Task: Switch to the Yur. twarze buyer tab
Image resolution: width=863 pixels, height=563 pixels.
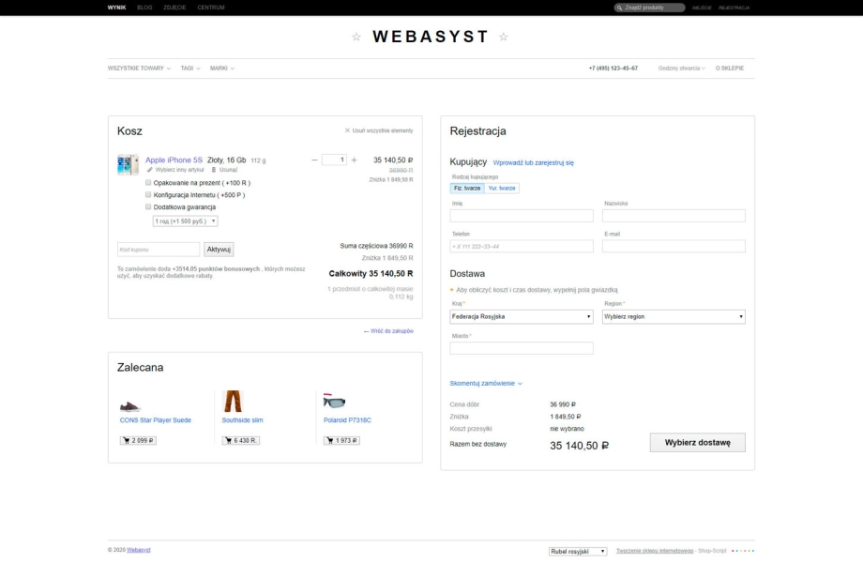Action: pos(502,188)
